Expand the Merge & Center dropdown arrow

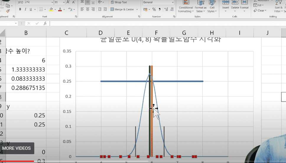[x=137, y=9]
